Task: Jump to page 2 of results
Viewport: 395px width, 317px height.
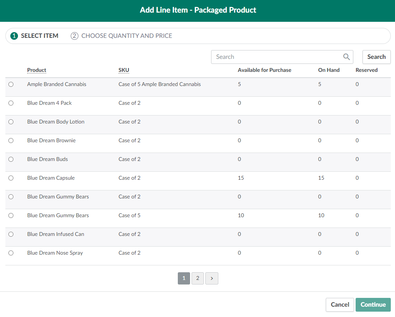Action: (x=197, y=278)
